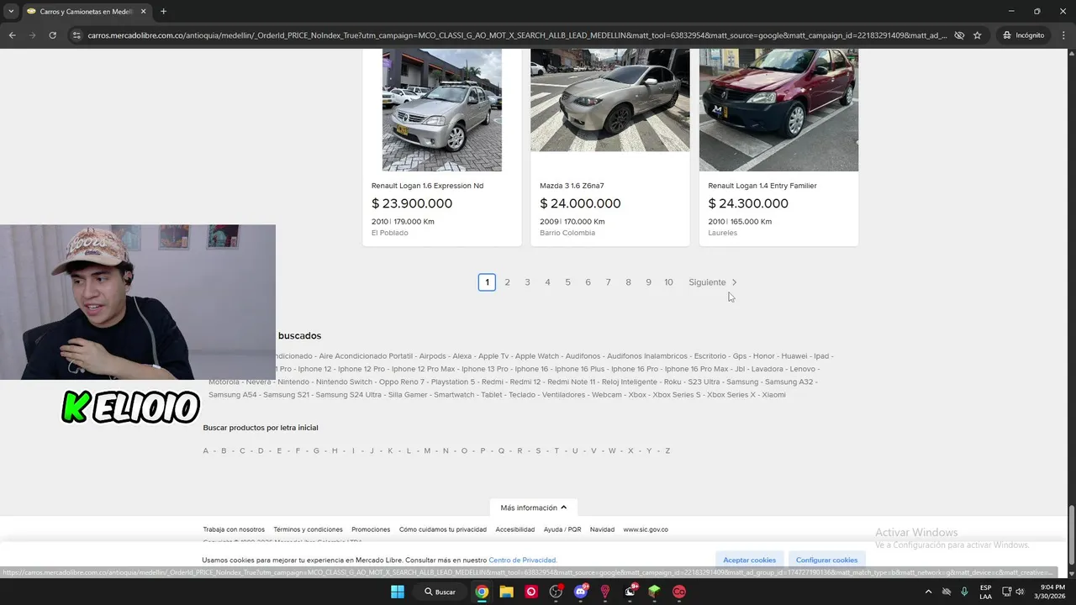Image resolution: width=1076 pixels, height=605 pixels.
Task: Open Términos y condiciones footer link
Action: click(x=308, y=529)
